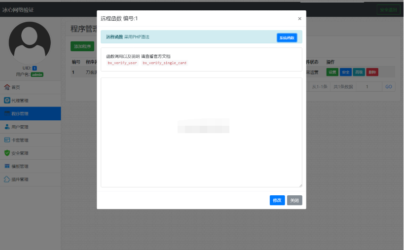Click the admin username badge
Image resolution: width=404 pixels, height=250 pixels.
click(x=37, y=74)
